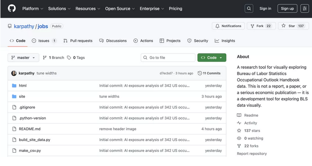Switch to the Discussions tab
Image resolution: width=312 pixels, height=166 pixels.
[113, 41]
